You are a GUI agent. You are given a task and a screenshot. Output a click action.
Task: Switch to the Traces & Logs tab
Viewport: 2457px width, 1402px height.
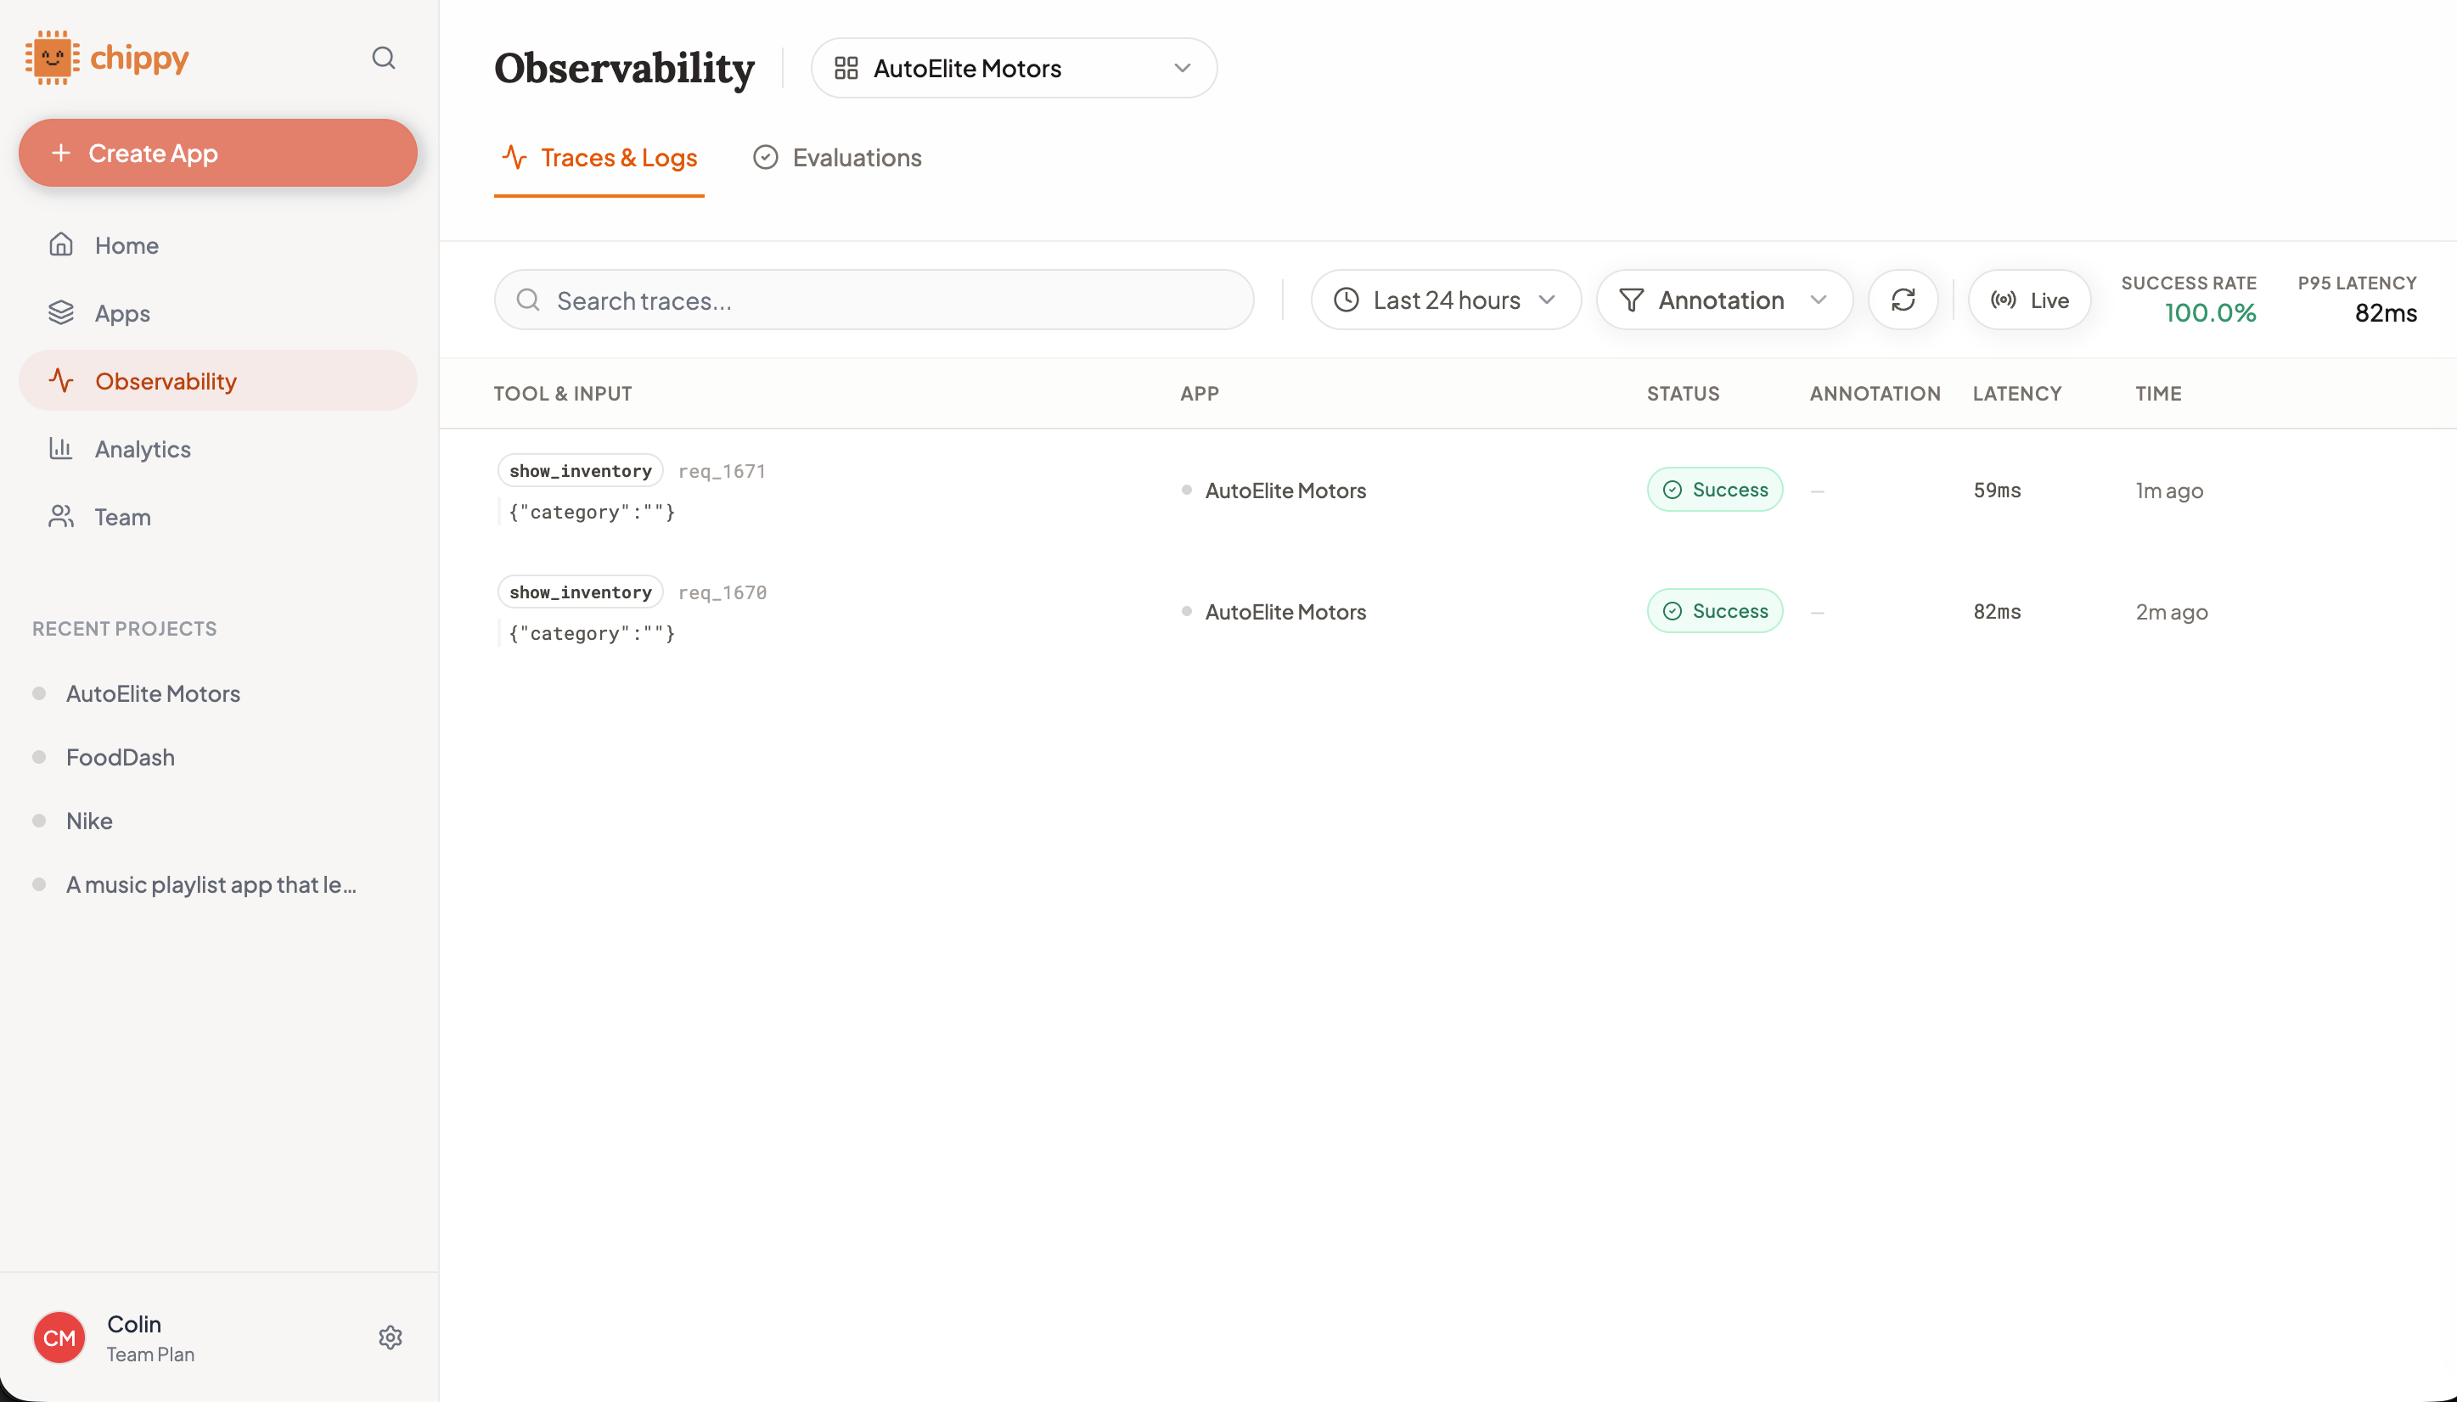(x=599, y=158)
